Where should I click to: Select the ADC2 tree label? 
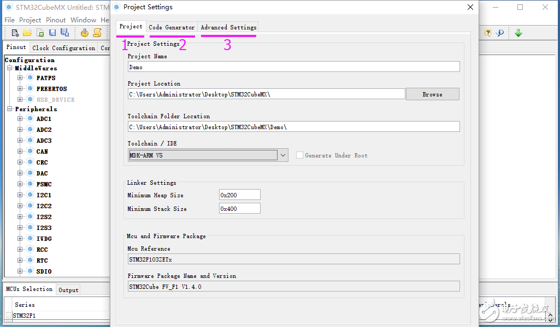coord(44,130)
